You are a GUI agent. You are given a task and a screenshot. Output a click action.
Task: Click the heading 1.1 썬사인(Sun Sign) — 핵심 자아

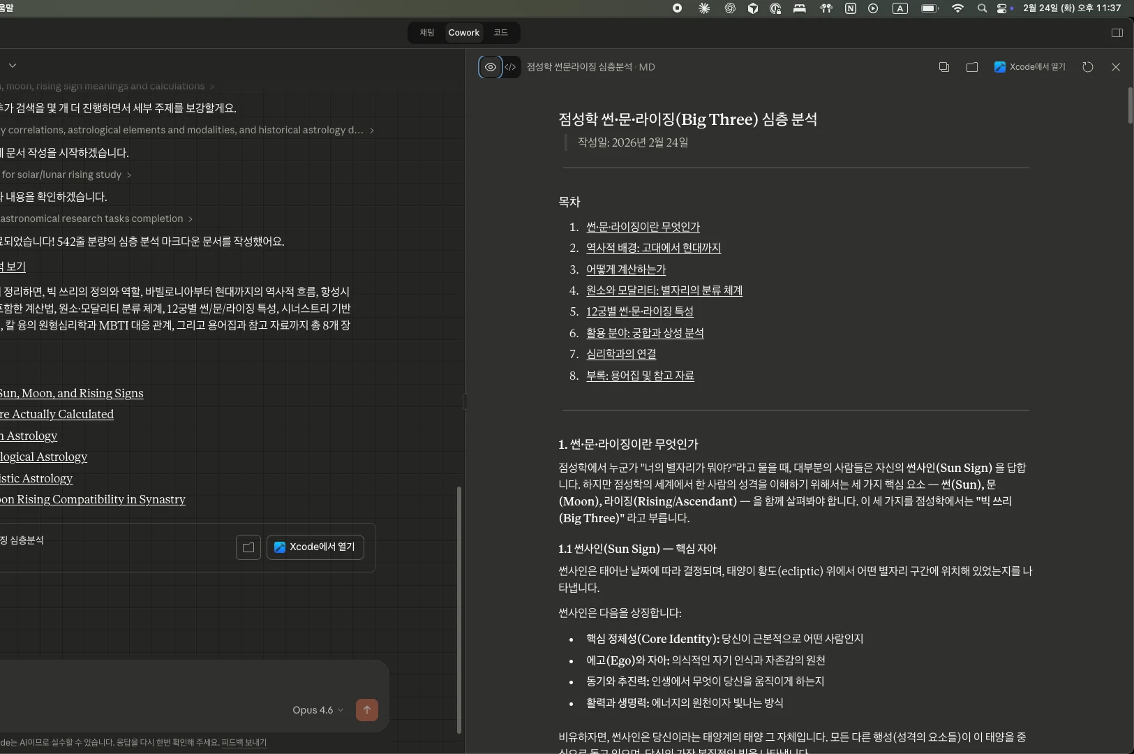pyautogui.click(x=637, y=549)
